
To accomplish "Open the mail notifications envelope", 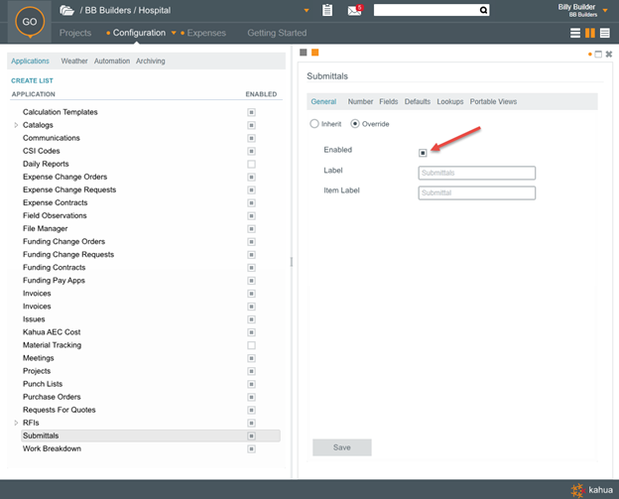I will (354, 11).
